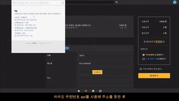Click the empty postcode field beside 우편번호
Image resolution: width=179 pixels, height=101 pixels.
click(85, 72)
